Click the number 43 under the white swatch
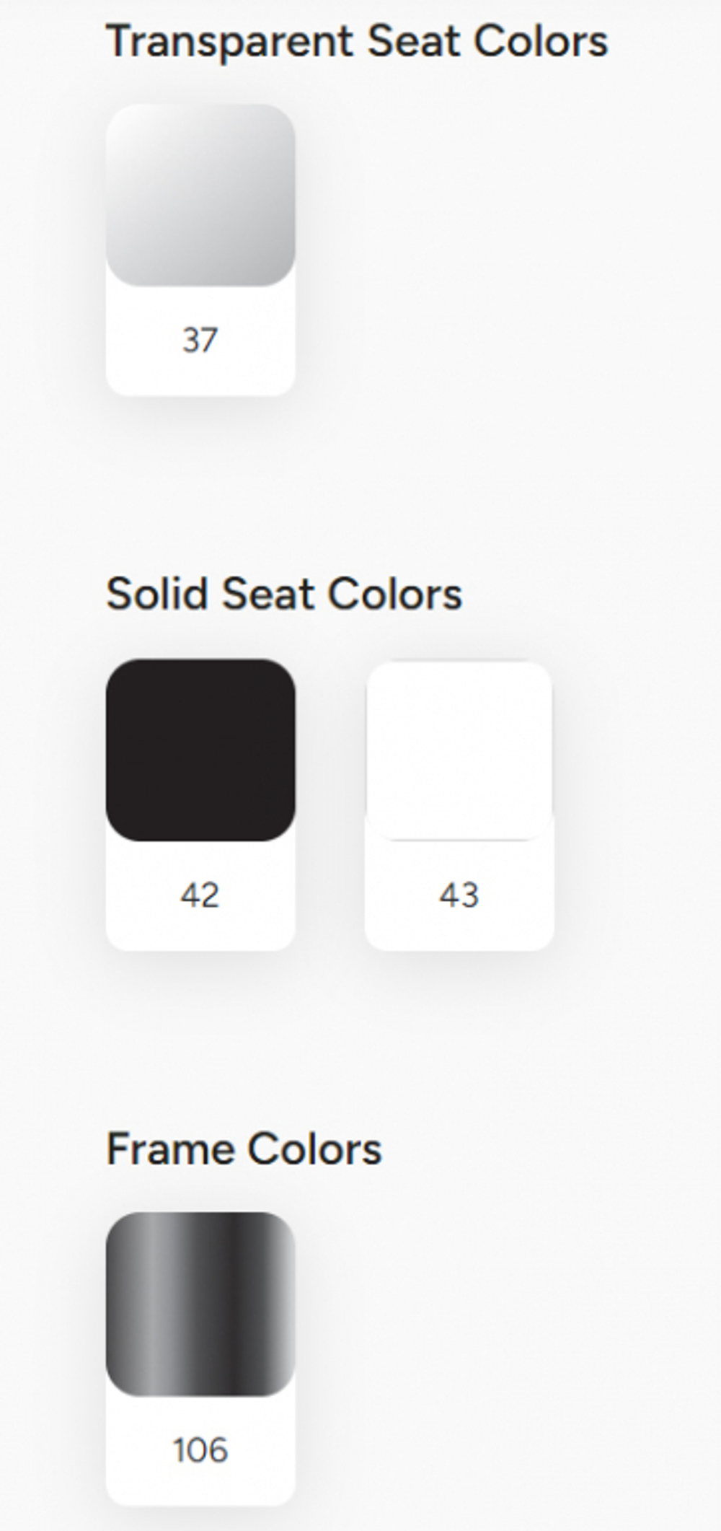721x1531 pixels. pos(459,895)
